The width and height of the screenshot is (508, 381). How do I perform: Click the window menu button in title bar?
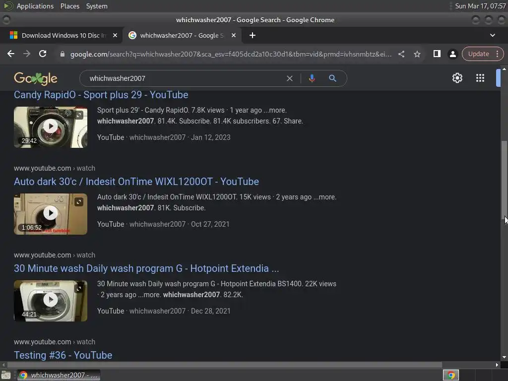6,20
